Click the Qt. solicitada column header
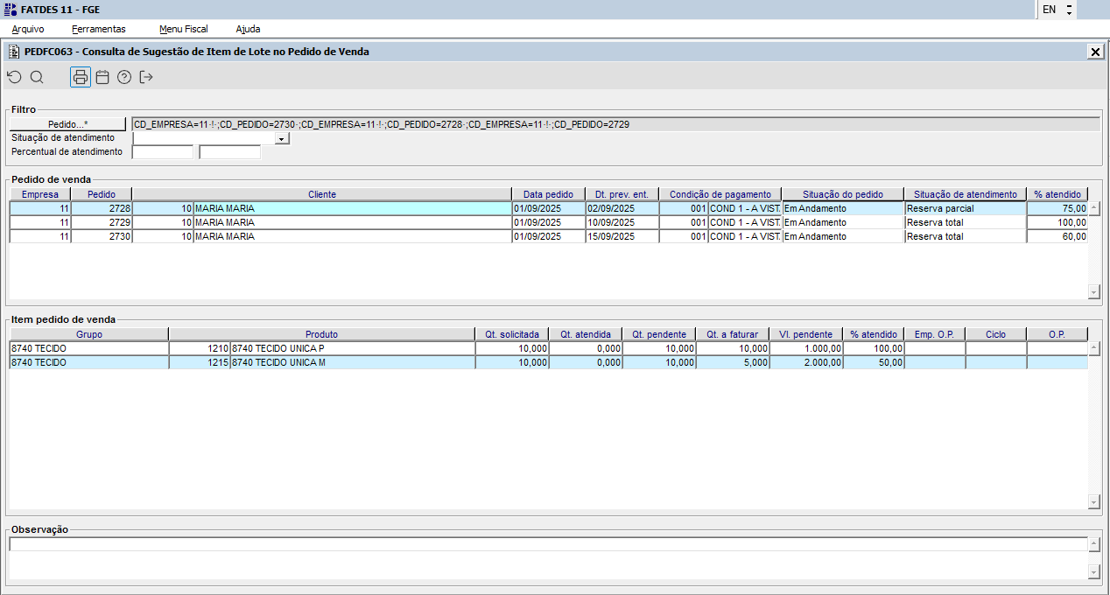 coord(513,334)
